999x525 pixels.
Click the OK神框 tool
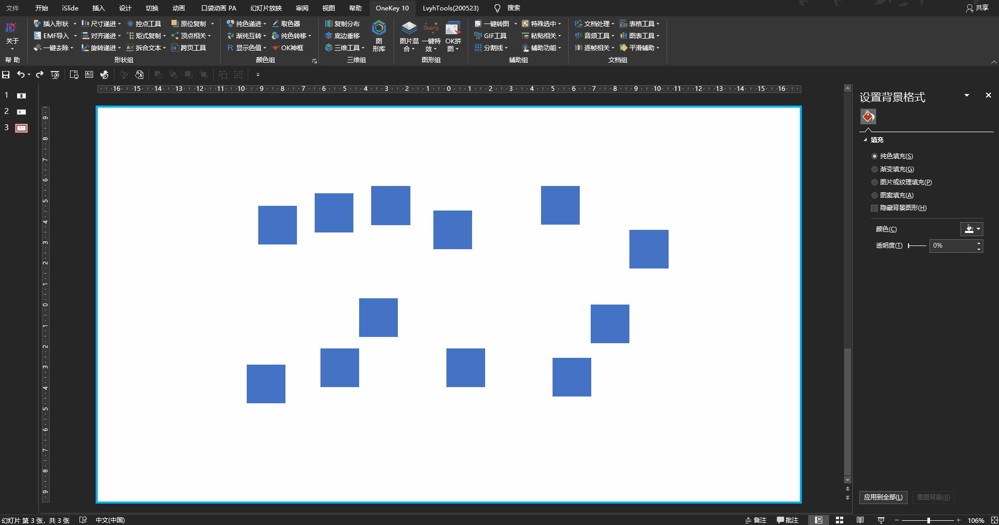(x=288, y=48)
